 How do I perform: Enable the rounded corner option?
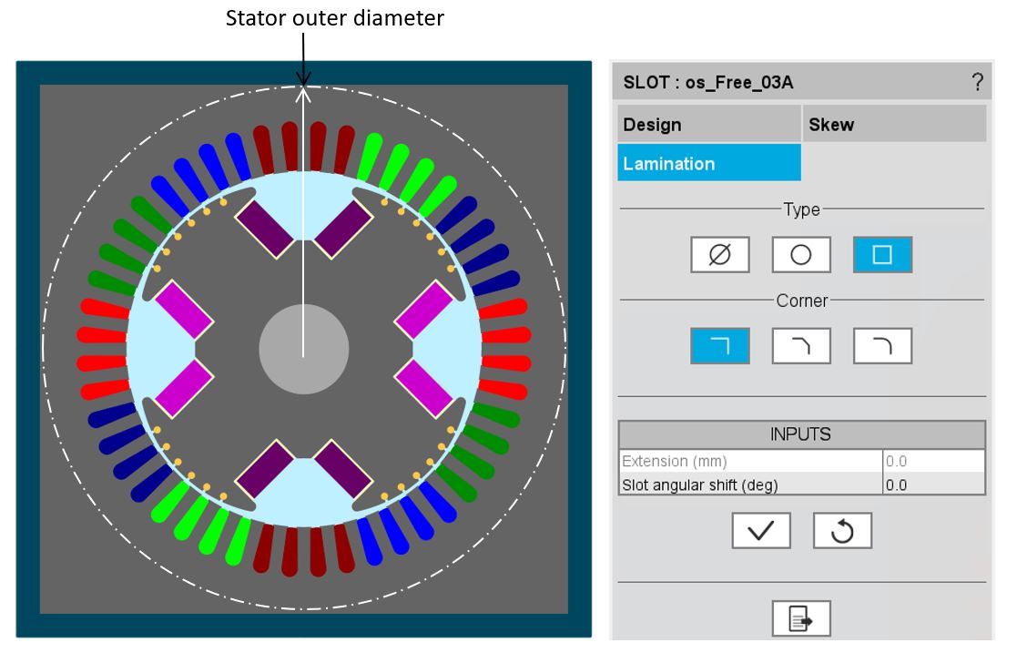(x=881, y=346)
